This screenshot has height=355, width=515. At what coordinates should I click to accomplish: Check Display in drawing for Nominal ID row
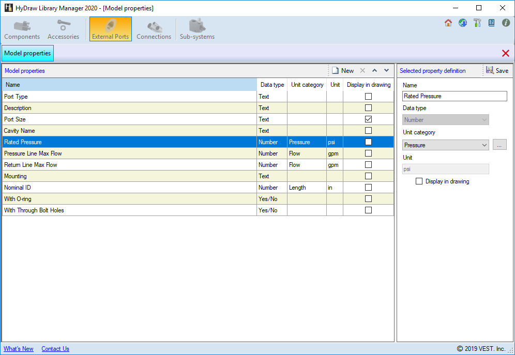point(368,188)
